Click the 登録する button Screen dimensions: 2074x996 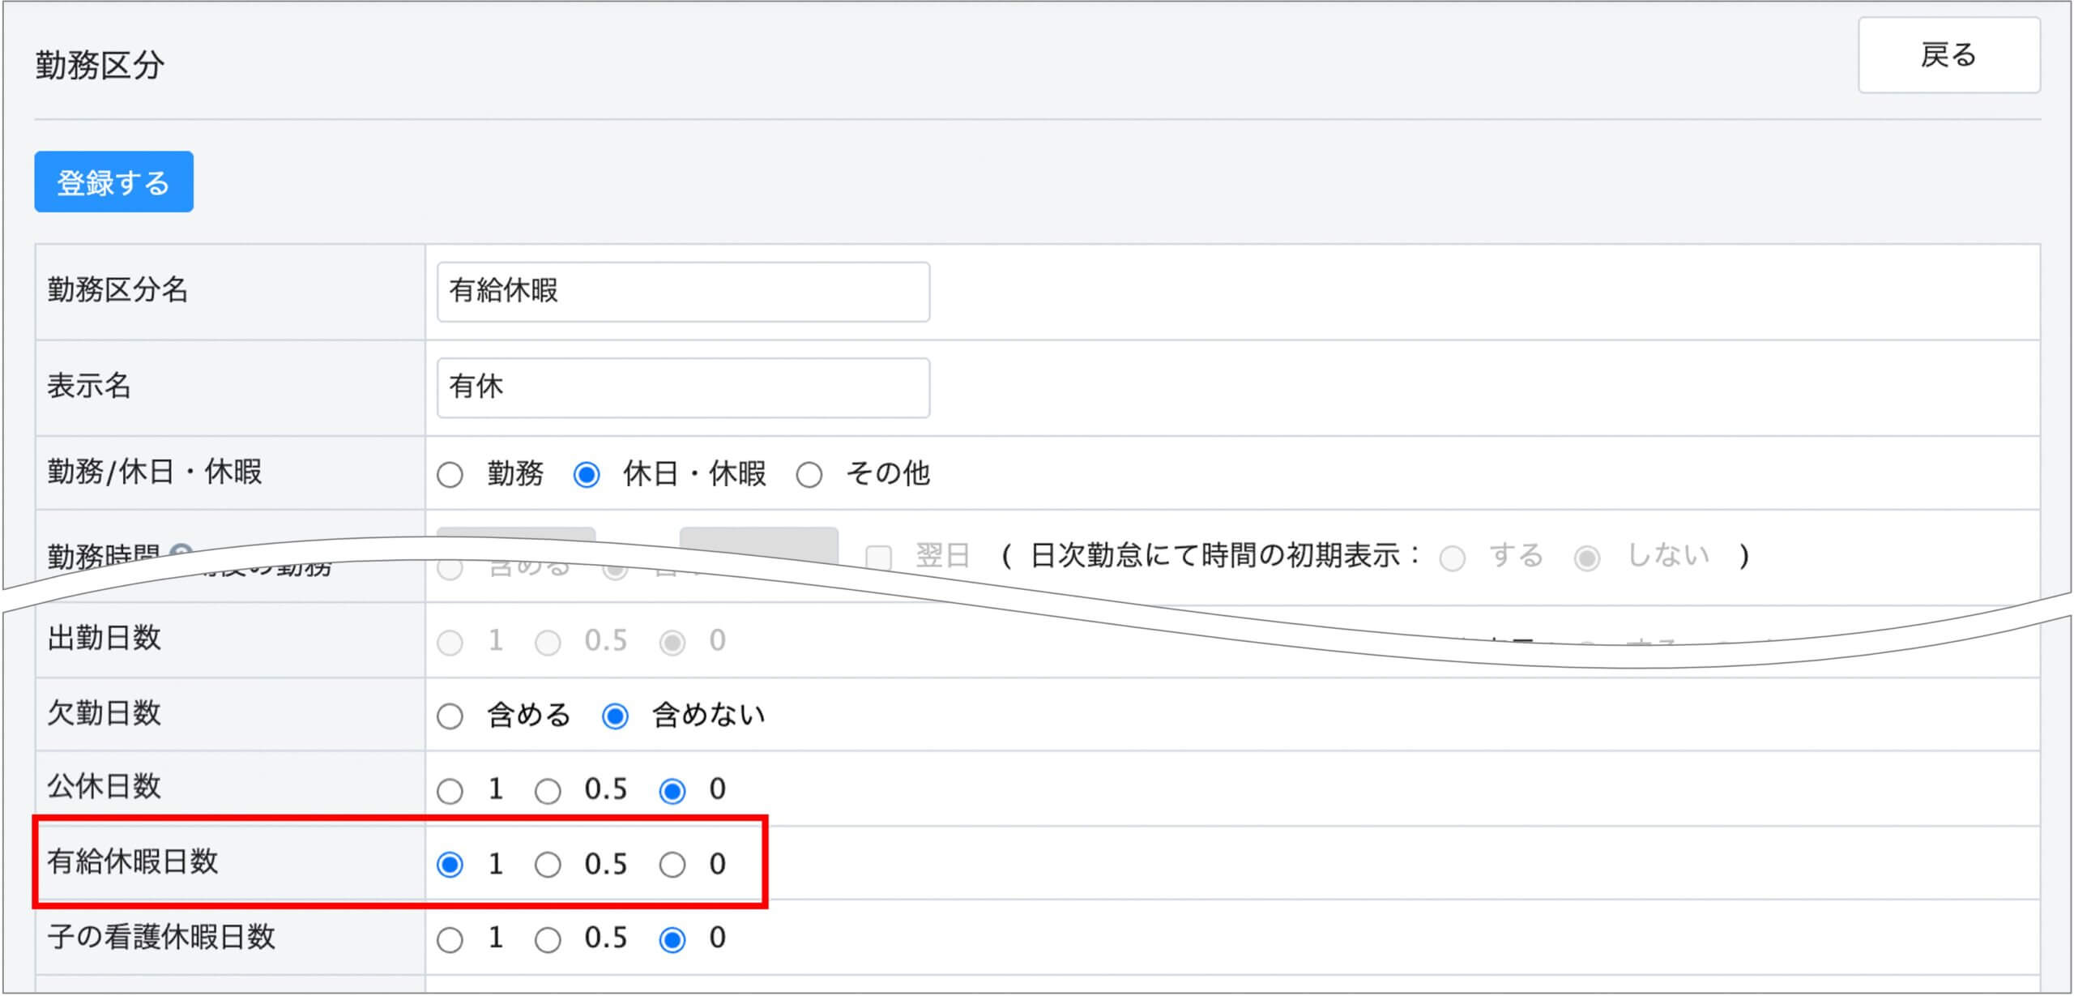[113, 182]
